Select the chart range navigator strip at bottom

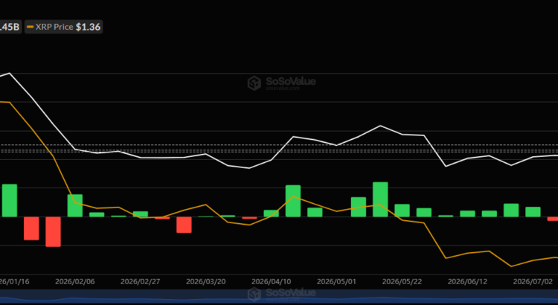[x=279, y=297]
